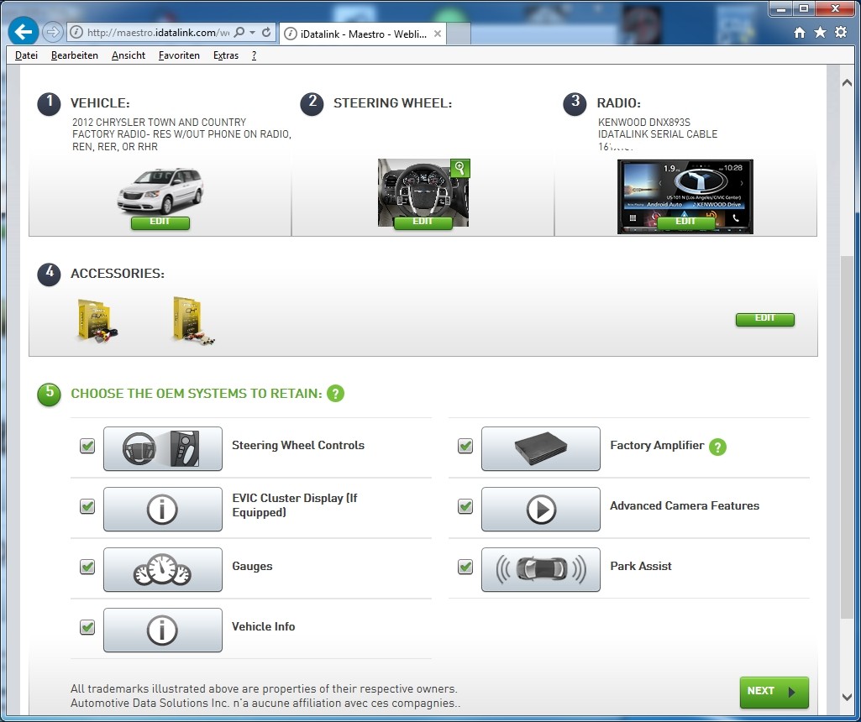Open the Bearbeiten menu
This screenshot has width=861, height=722.
75,55
